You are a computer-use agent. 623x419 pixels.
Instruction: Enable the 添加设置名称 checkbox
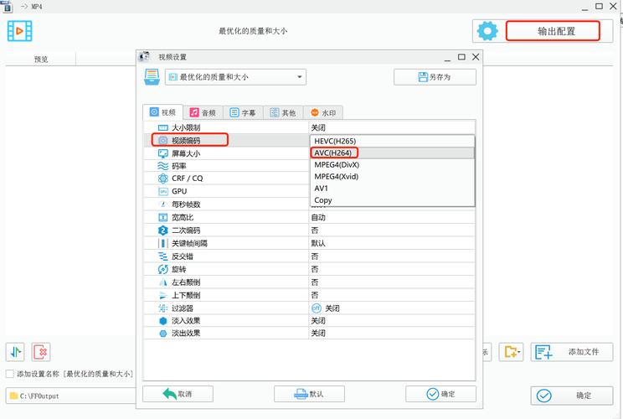click(x=10, y=374)
